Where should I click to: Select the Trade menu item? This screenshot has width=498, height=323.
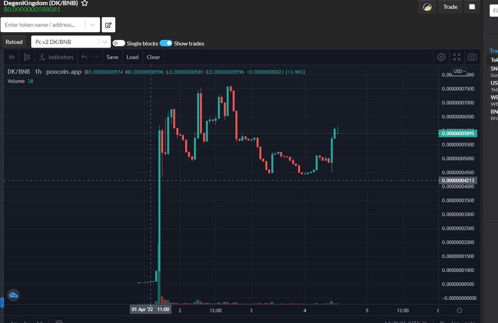tap(450, 7)
